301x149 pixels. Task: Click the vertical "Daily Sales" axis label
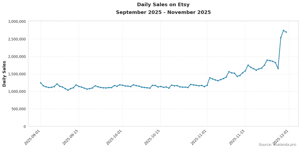(x=4, y=74)
